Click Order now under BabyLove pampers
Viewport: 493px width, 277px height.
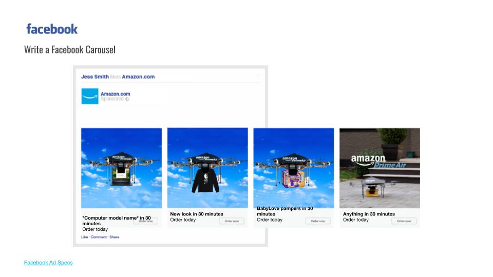[x=318, y=221]
